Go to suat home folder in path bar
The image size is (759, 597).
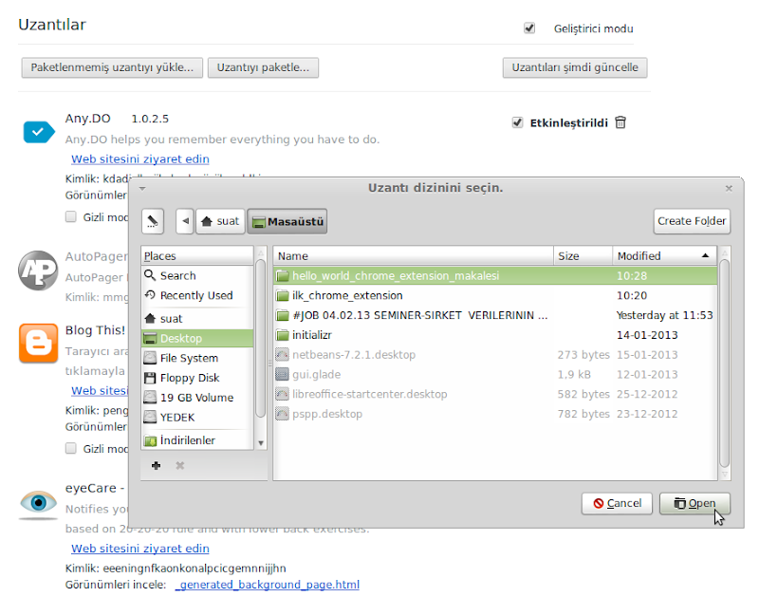pos(220,221)
